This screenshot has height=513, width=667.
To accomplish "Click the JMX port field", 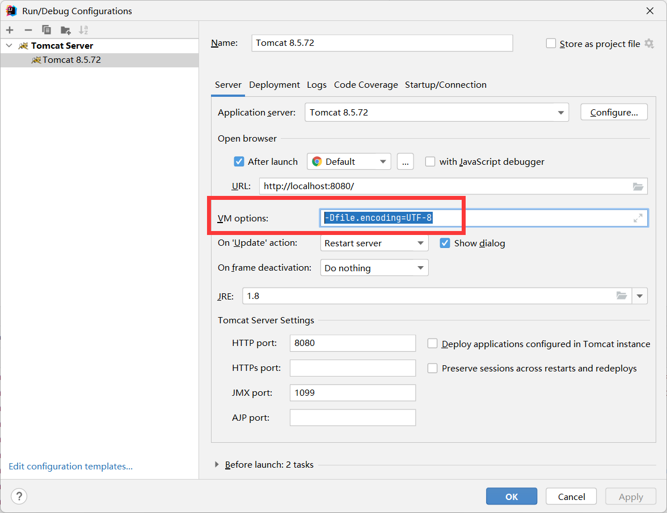I will [x=353, y=393].
